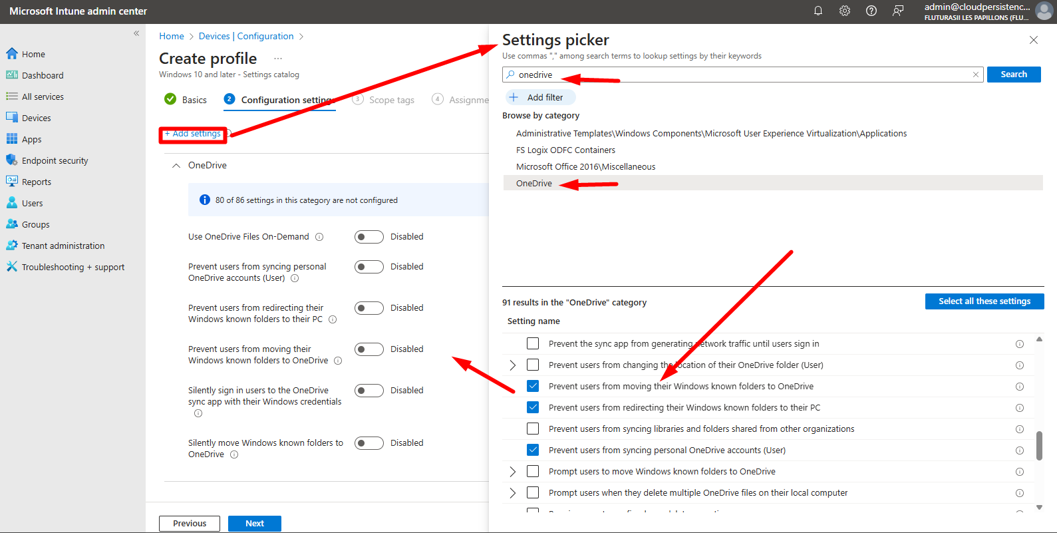The width and height of the screenshot is (1057, 533).
Task: Check Prevent the sync app from generating network traffic
Action: (x=533, y=343)
